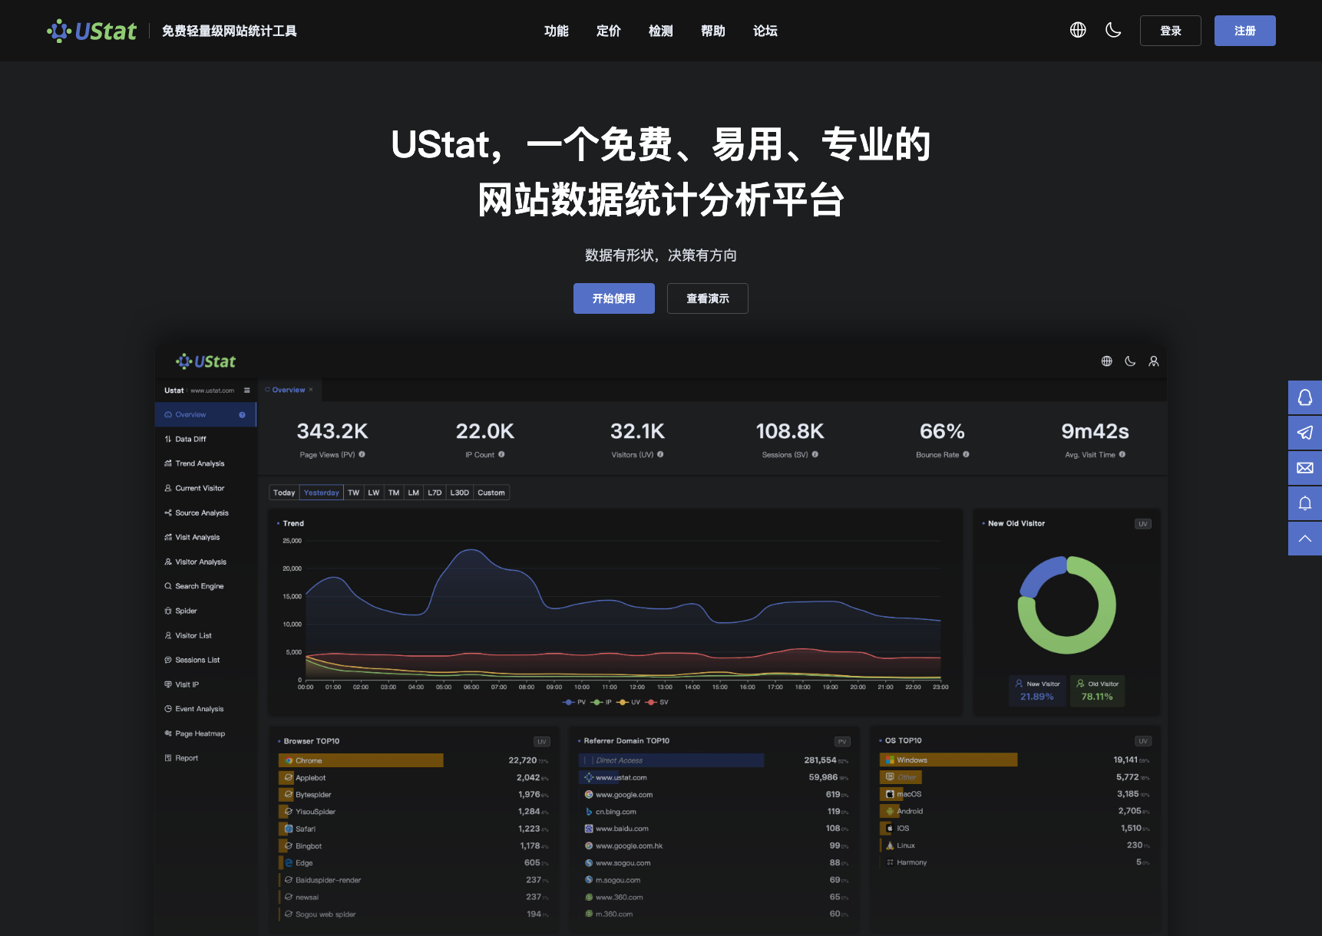The width and height of the screenshot is (1322, 936).
Task: Click the UStat logo in the header
Action: (91, 31)
